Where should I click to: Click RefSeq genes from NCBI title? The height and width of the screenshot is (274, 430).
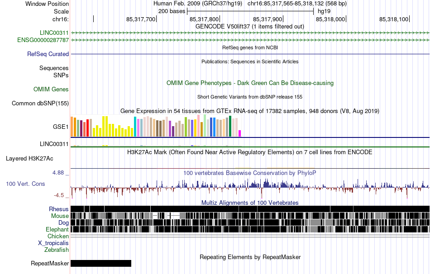(250, 47)
